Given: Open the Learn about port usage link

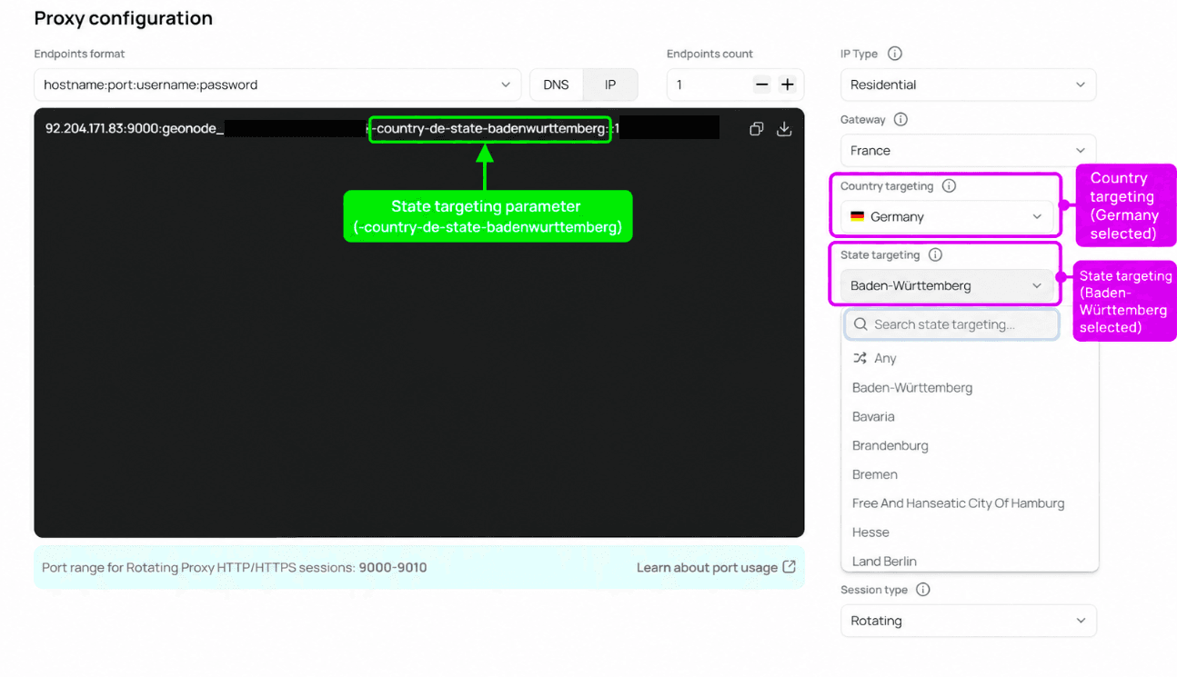Looking at the screenshot, I should click(716, 568).
